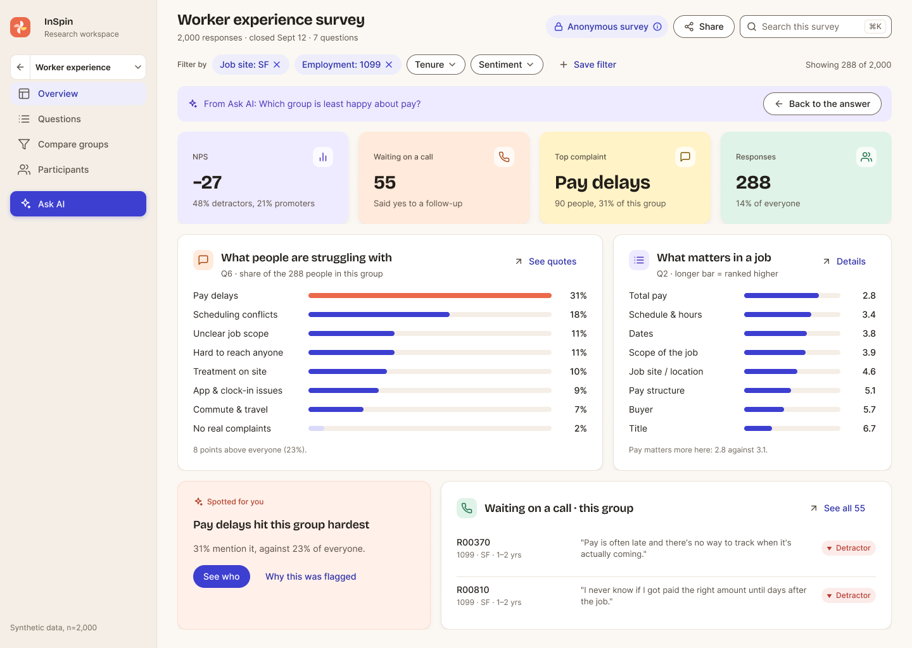912x648 pixels.
Task: Select respondent R00370 row
Action: point(666,548)
